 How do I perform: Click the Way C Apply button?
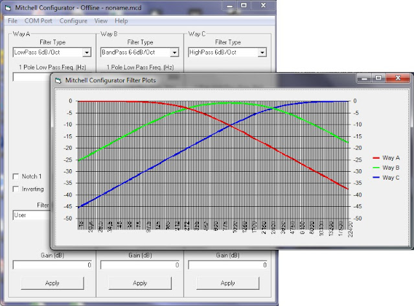pyautogui.click(x=227, y=283)
